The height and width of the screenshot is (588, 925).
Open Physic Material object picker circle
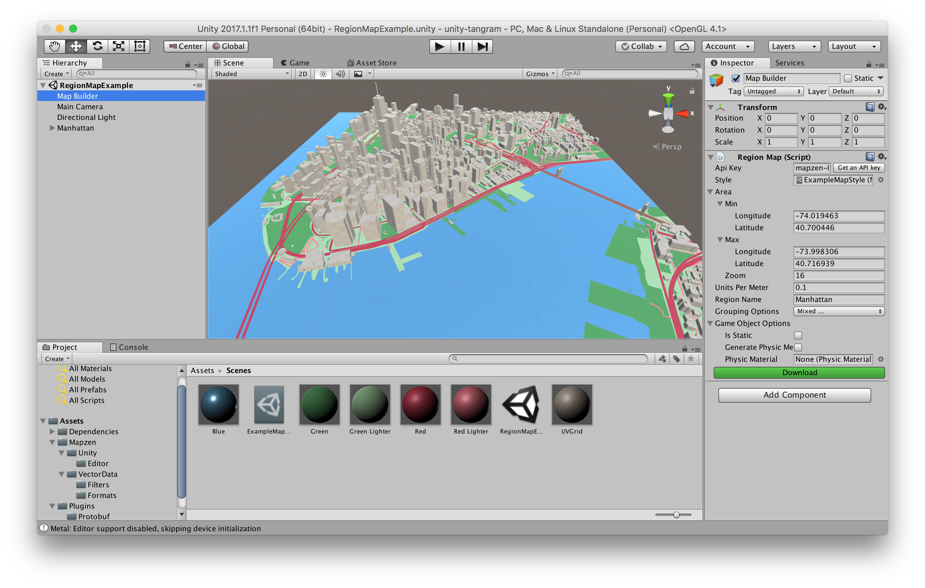881,359
